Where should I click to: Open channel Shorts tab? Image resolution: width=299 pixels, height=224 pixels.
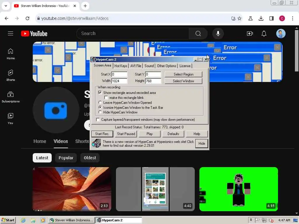pos(82,141)
